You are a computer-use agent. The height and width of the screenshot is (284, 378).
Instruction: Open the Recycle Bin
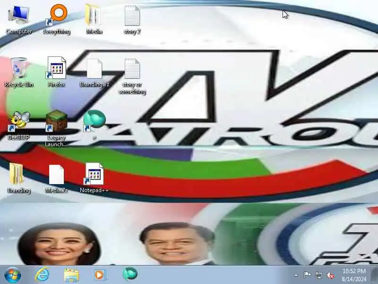(x=19, y=72)
